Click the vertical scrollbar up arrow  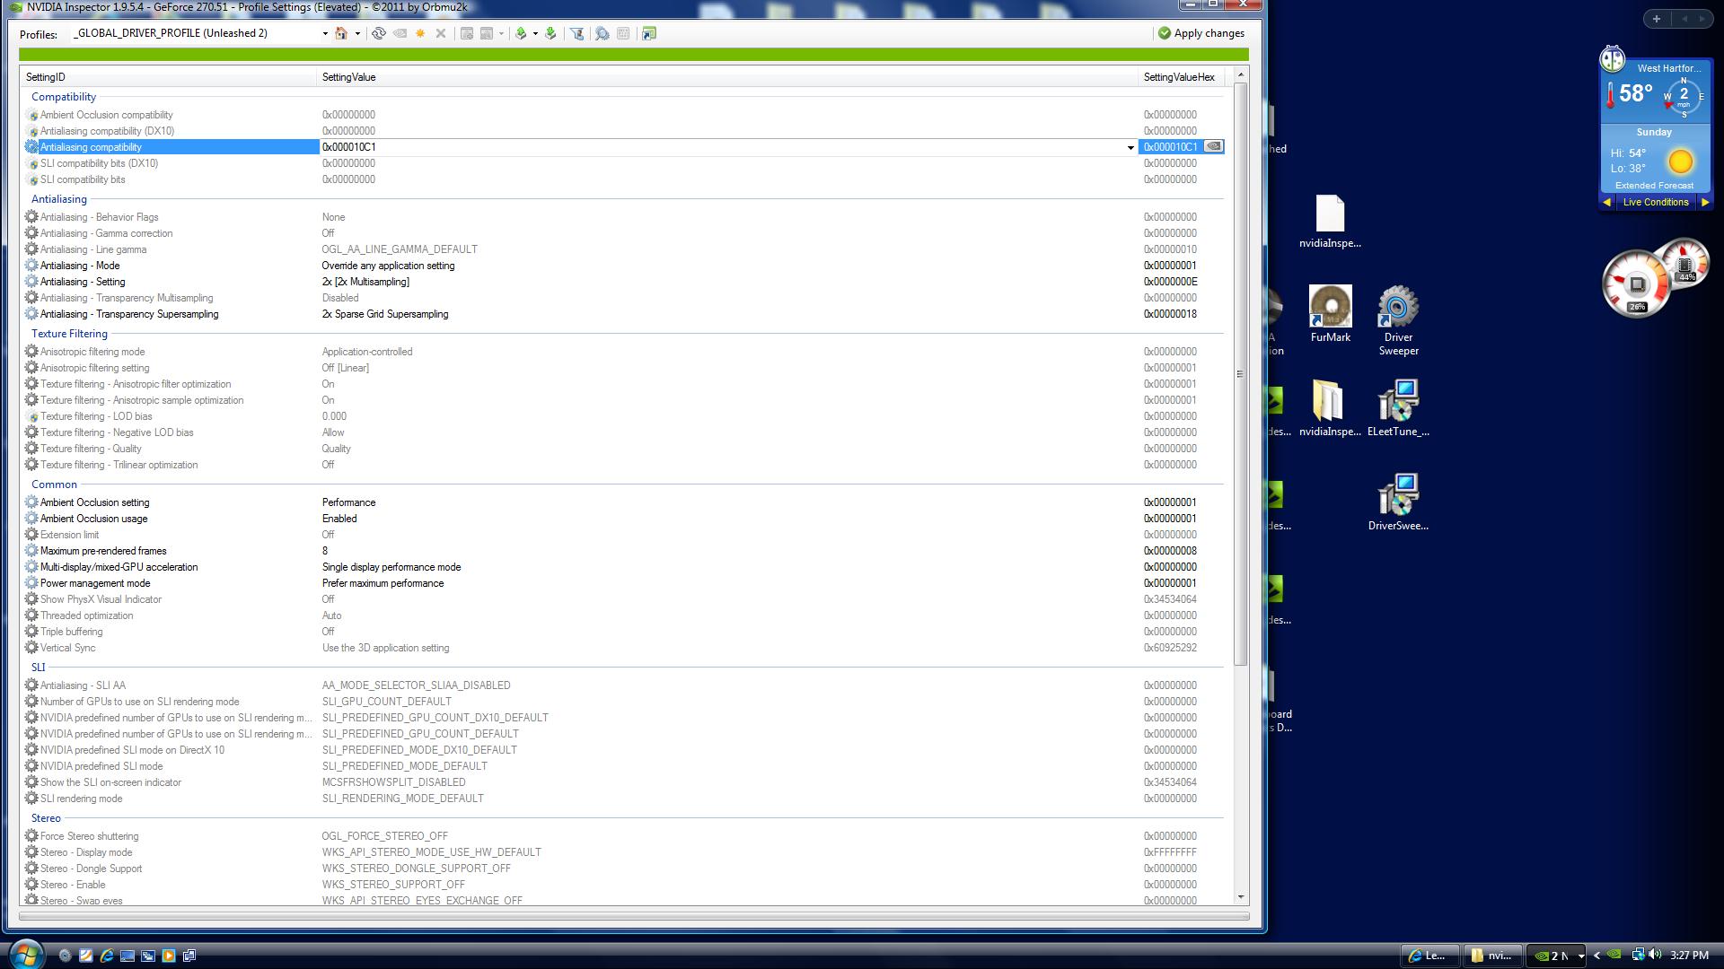tap(1241, 75)
